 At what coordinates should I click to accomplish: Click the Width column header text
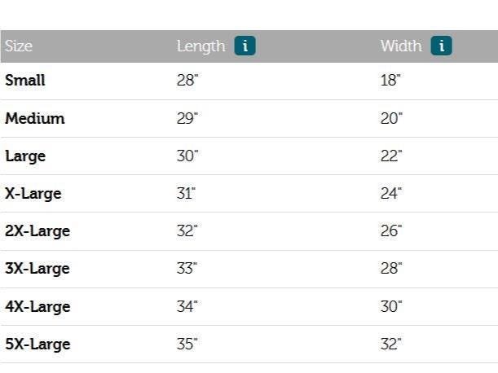coord(401,46)
